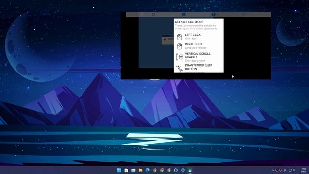The height and width of the screenshot is (174, 309).
Task: Click the small dialog in the remote screen
Action: [x=168, y=40]
